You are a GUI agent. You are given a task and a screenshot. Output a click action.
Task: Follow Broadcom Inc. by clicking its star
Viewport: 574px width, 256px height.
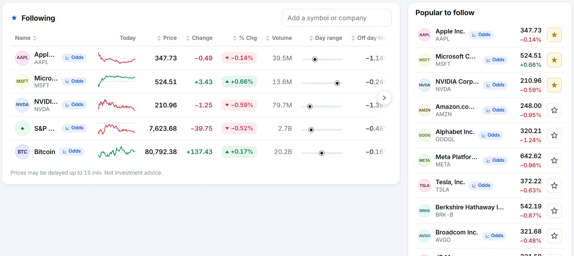(x=554, y=236)
